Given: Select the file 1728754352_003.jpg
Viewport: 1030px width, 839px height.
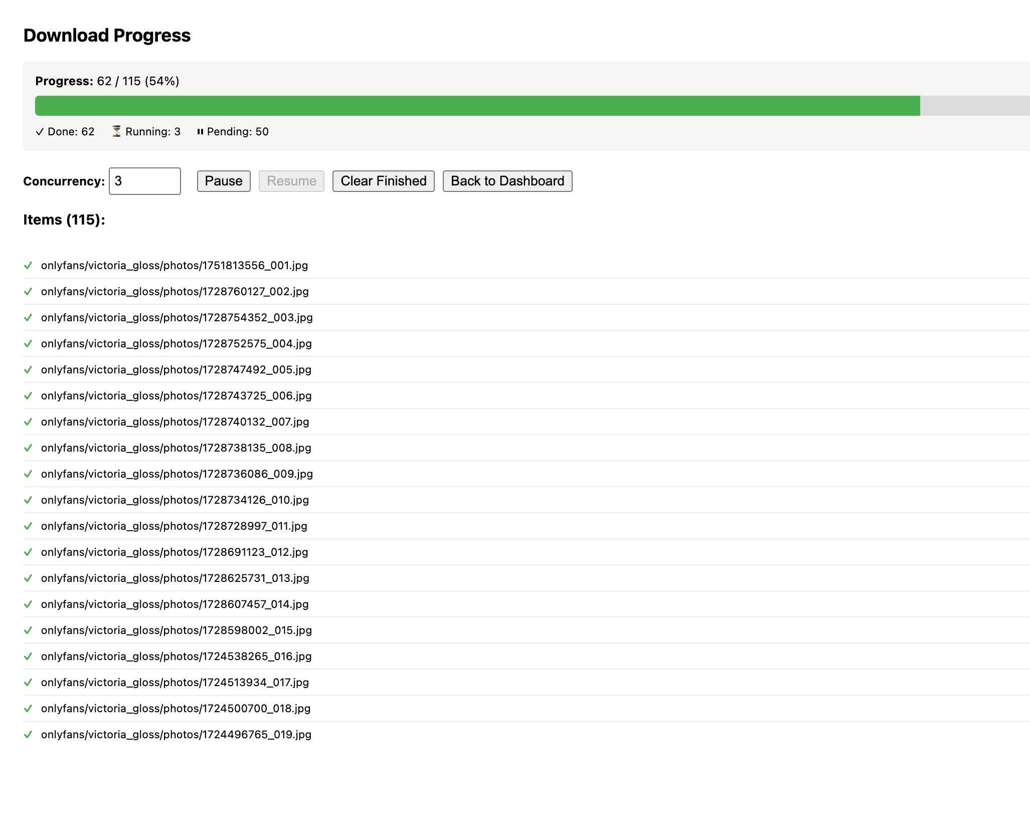Looking at the screenshot, I should [177, 317].
